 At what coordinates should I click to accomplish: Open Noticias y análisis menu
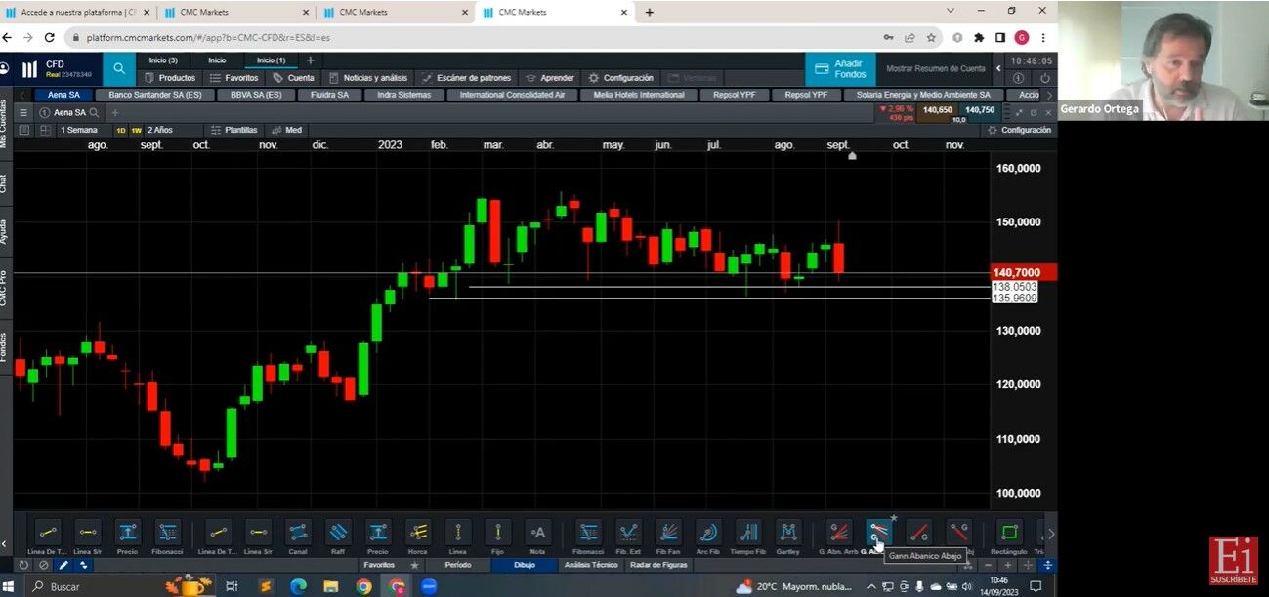[x=368, y=78]
